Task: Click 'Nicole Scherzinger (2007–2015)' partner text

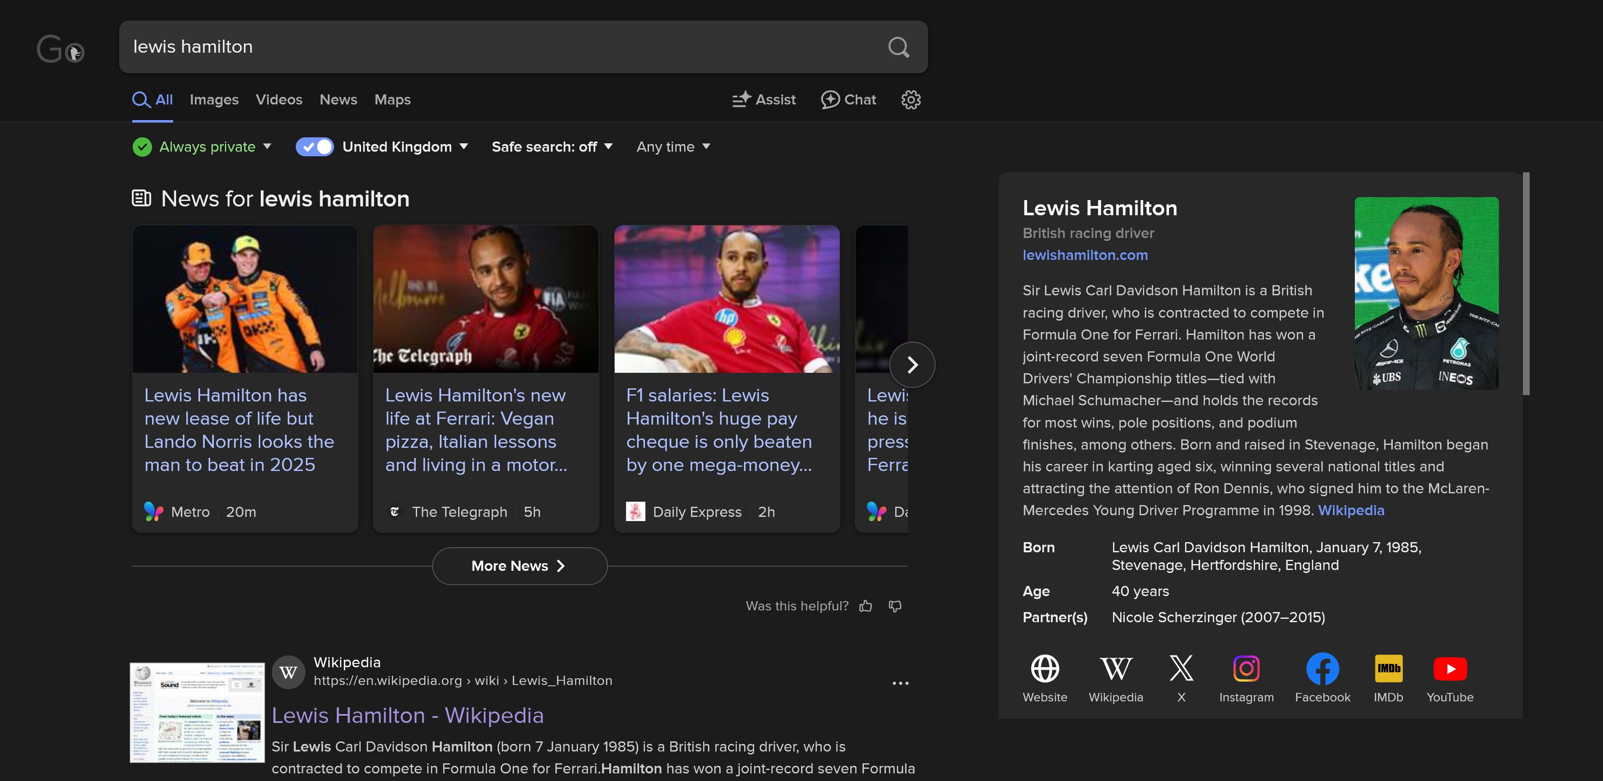Action: [1218, 617]
